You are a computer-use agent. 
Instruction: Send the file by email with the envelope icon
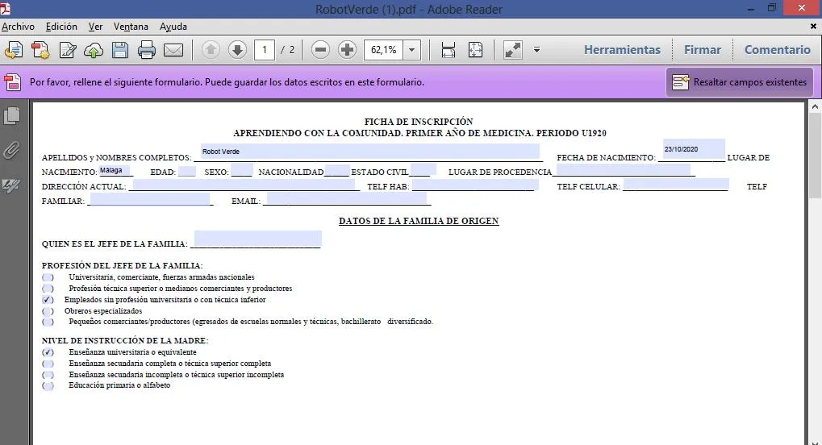[173, 50]
